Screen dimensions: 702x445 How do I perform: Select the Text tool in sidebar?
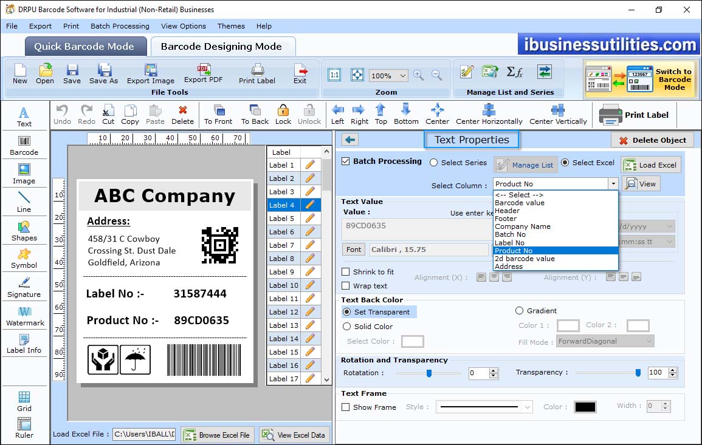pos(24,117)
